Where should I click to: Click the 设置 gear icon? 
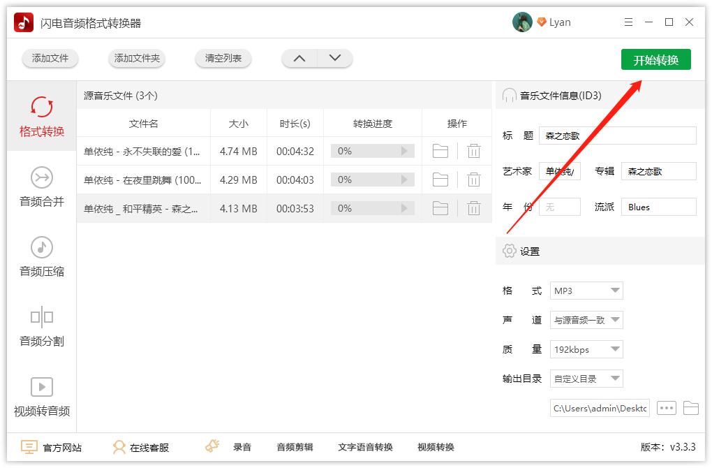(x=506, y=252)
